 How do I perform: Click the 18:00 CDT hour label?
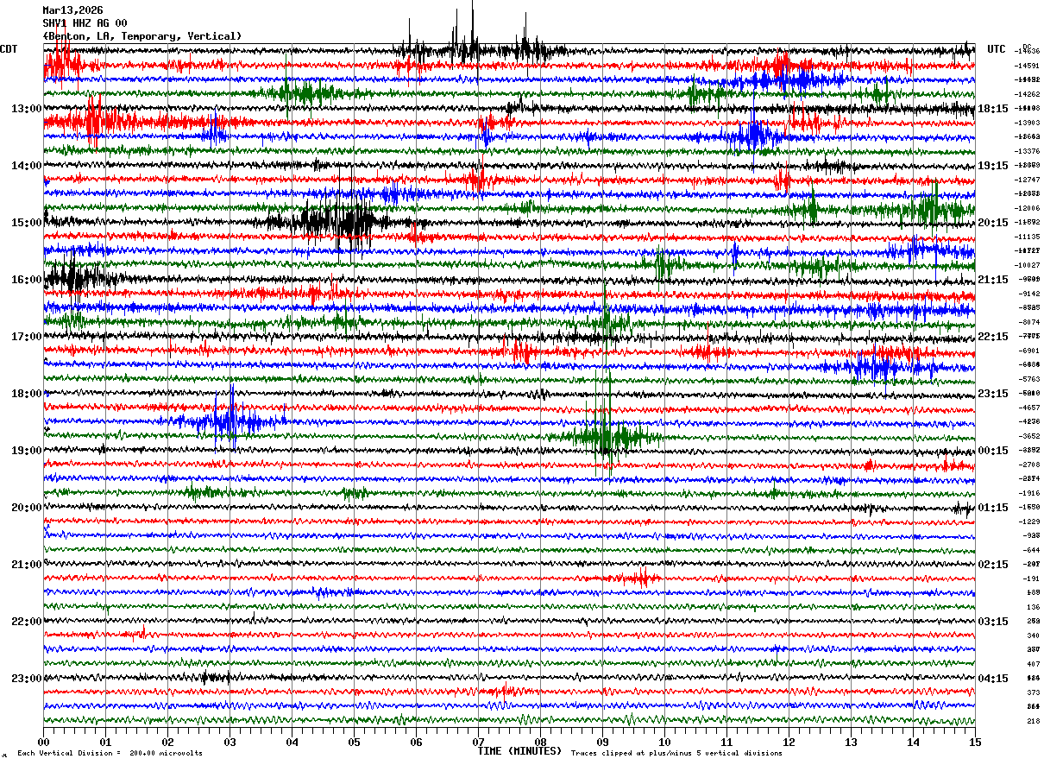(x=27, y=394)
